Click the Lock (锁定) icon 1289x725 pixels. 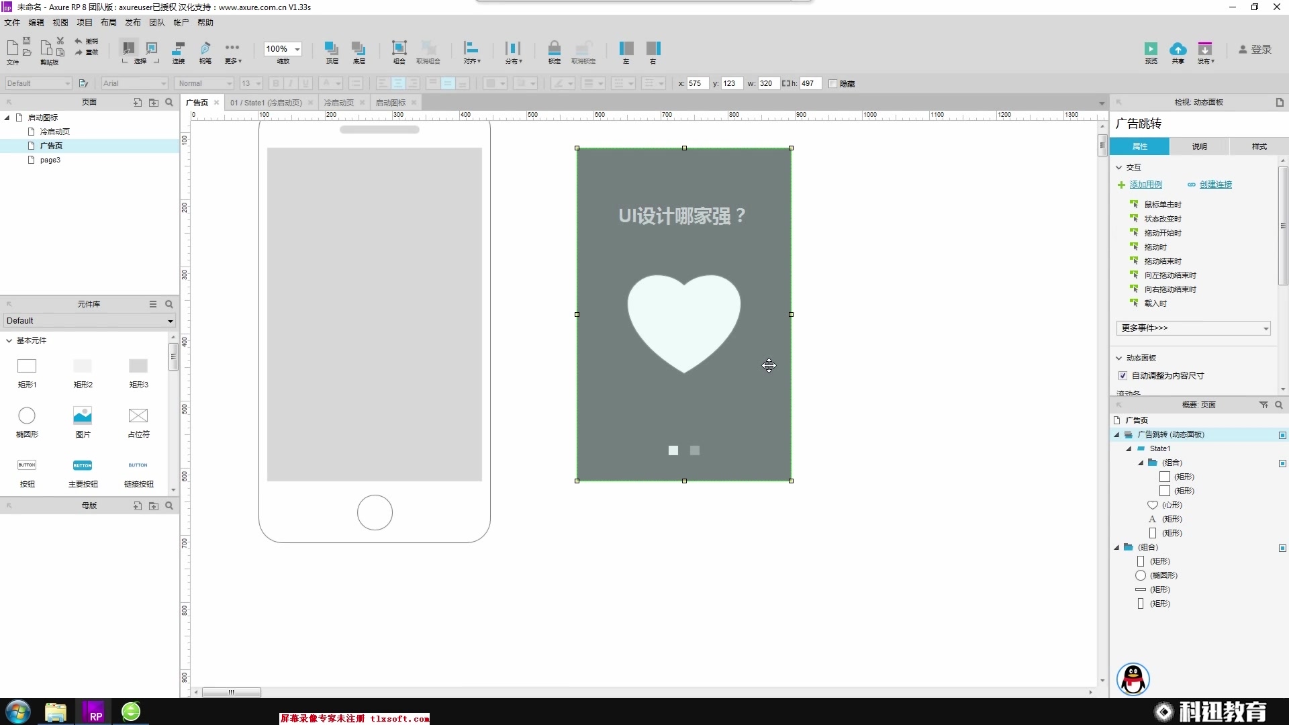[554, 48]
